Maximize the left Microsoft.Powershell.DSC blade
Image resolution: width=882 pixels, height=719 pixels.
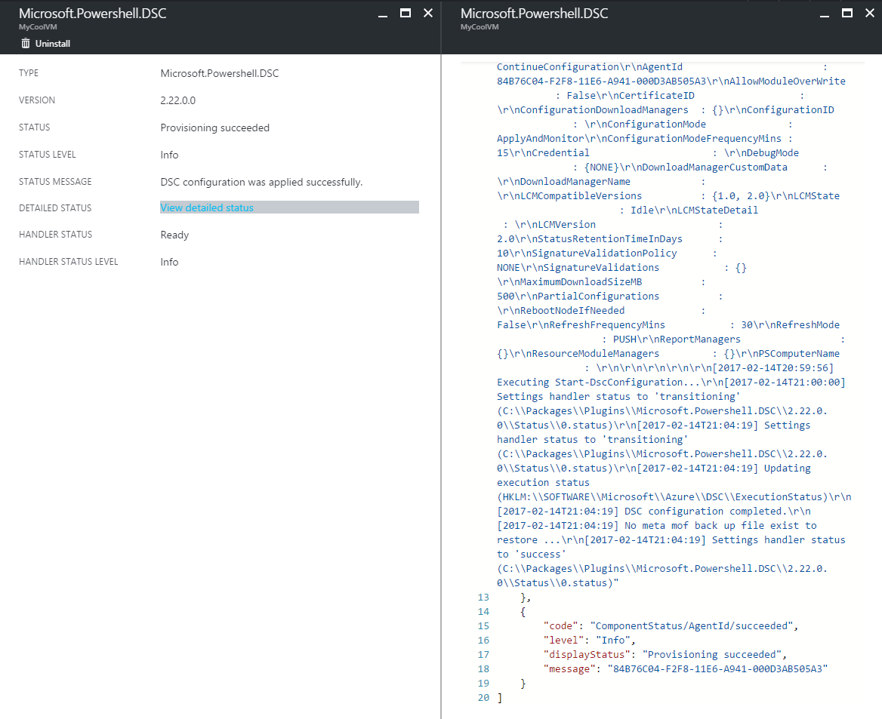pyautogui.click(x=405, y=13)
